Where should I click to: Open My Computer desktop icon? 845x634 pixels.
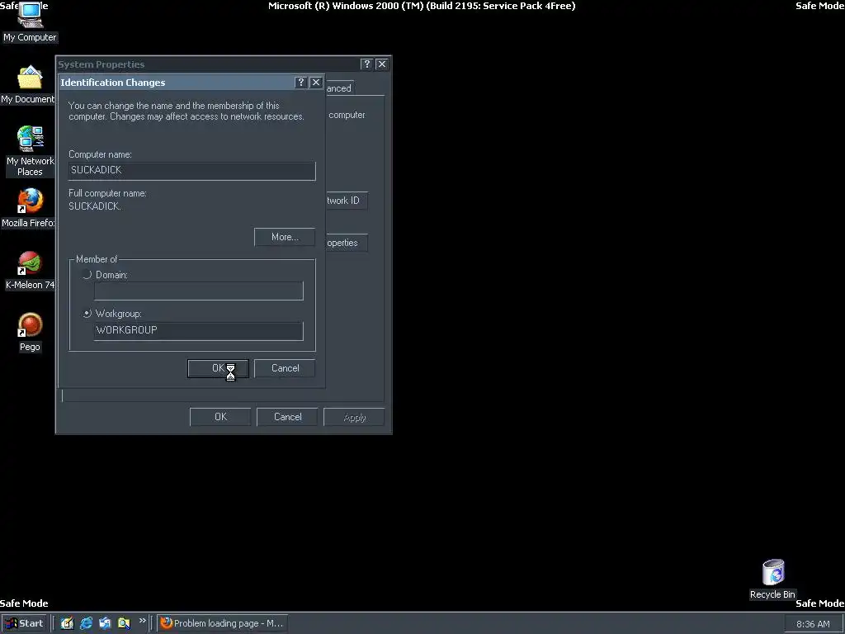pyautogui.click(x=30, y=21)
